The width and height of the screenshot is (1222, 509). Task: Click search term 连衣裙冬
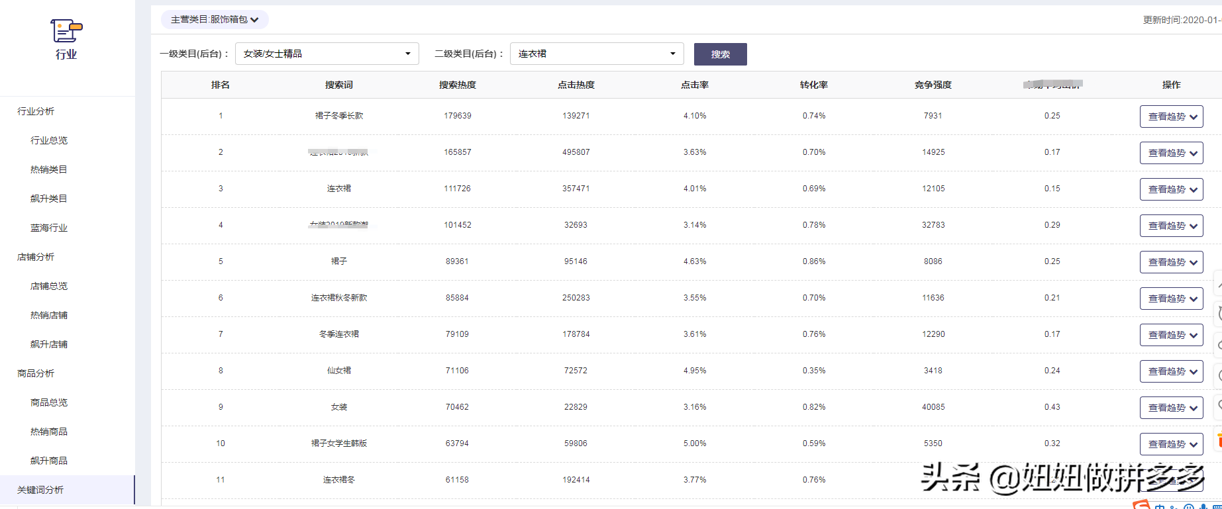click(x=339, y=480)
